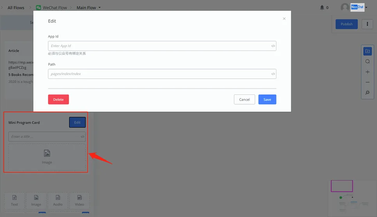Click the 'Mini Program Card' label

[x=24, y=123]
